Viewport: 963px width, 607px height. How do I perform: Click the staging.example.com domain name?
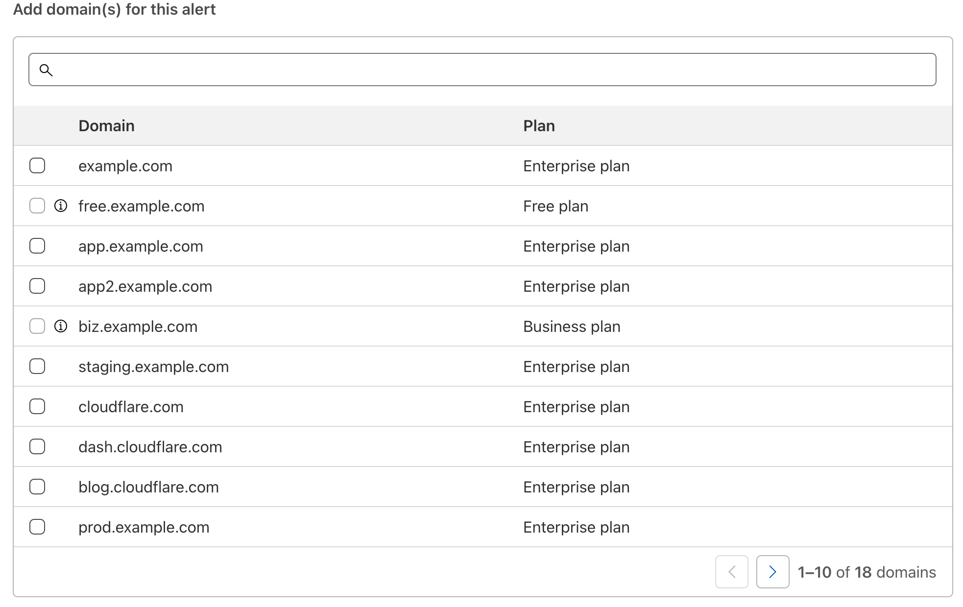coord(153,367)
